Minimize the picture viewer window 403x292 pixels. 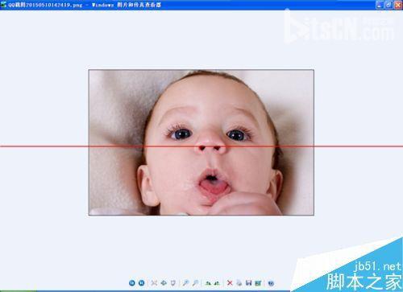coord(380,5)
